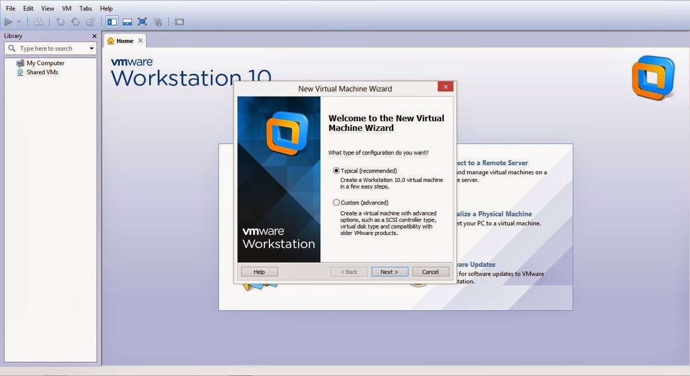Click the Power On play toolbar icon

pyautogui.click(x=9, y=22)
